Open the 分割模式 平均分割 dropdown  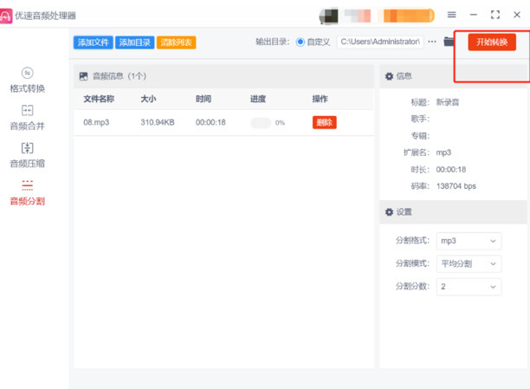click(469, 263)
